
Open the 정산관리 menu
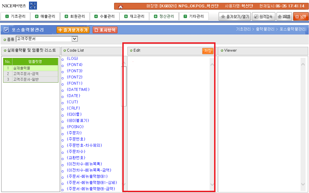click(x=164, y=16)
